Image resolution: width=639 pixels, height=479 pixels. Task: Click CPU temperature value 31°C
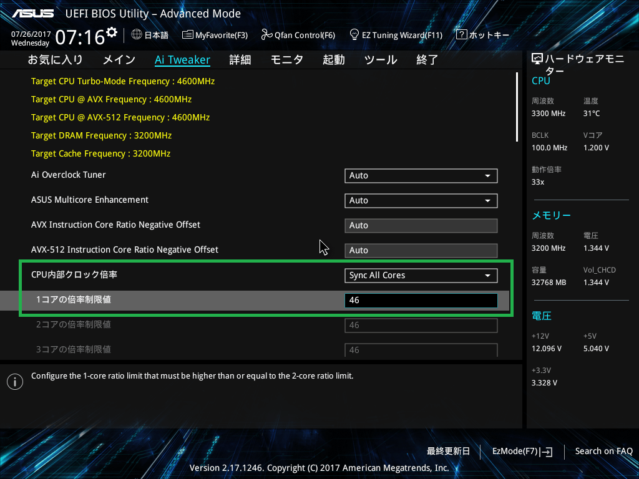(x=592, y=114)
